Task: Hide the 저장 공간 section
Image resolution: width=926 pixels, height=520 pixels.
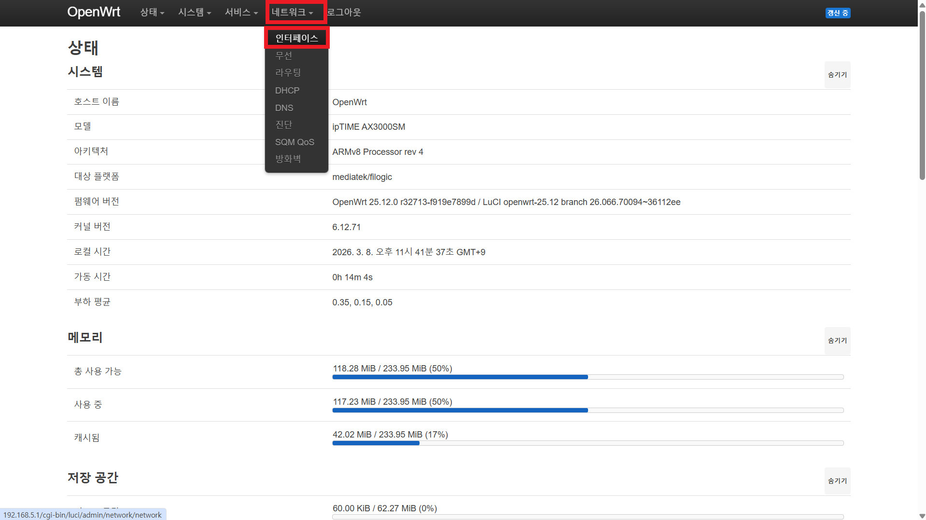Action: point(837,481)
